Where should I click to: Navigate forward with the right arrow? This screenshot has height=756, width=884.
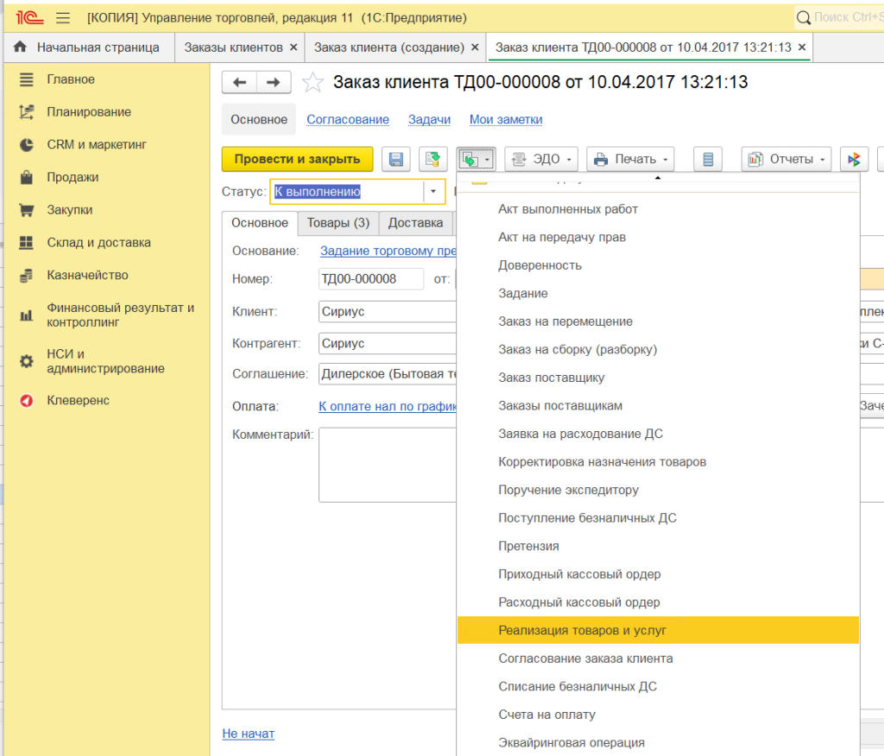274,82
